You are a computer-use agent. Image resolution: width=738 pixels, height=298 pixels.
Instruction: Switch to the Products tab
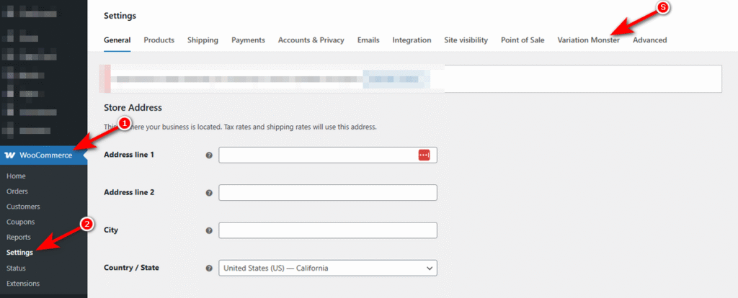(159, 40)
